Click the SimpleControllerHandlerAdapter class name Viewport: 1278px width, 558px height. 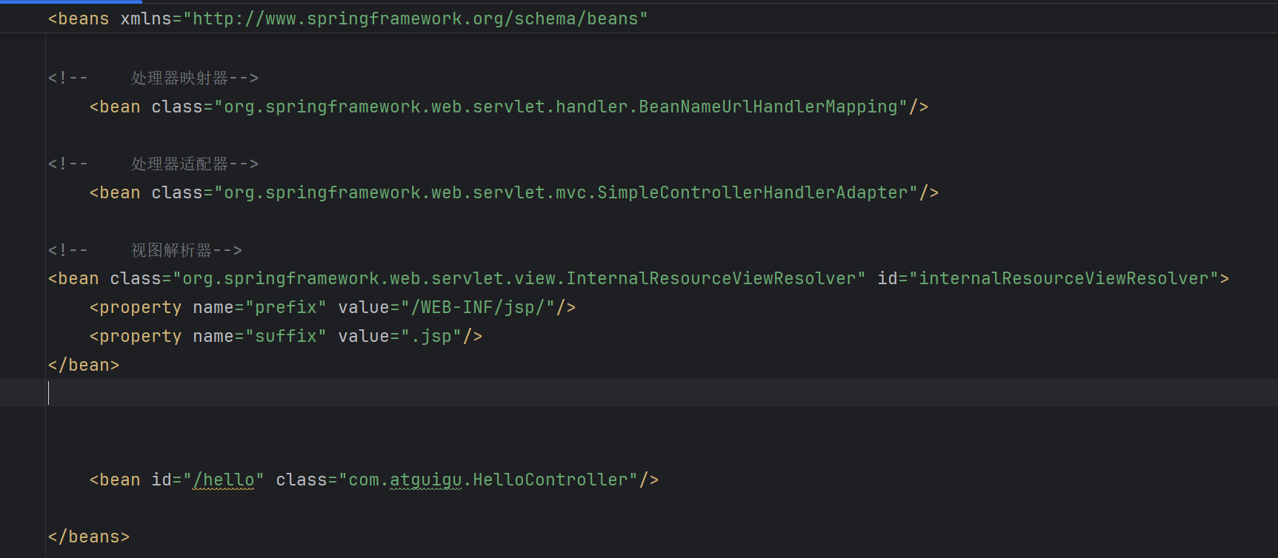coord(752,192)
